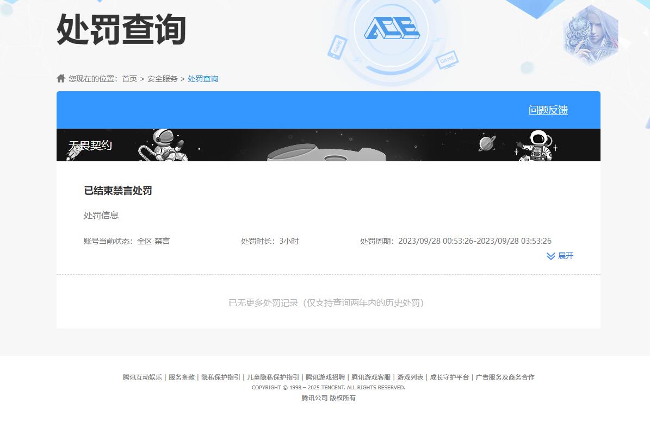
Task: Open 腾讯互动娱乐 footer link
Action: [142, 377]
